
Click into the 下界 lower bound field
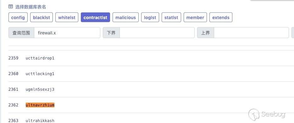tap(157, 33)
